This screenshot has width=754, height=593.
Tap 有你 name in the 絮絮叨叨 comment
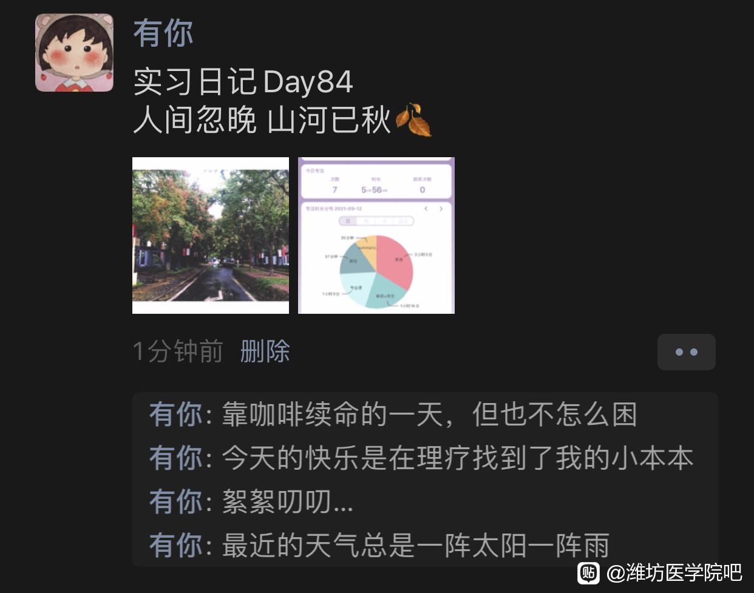tap(176, 502)
